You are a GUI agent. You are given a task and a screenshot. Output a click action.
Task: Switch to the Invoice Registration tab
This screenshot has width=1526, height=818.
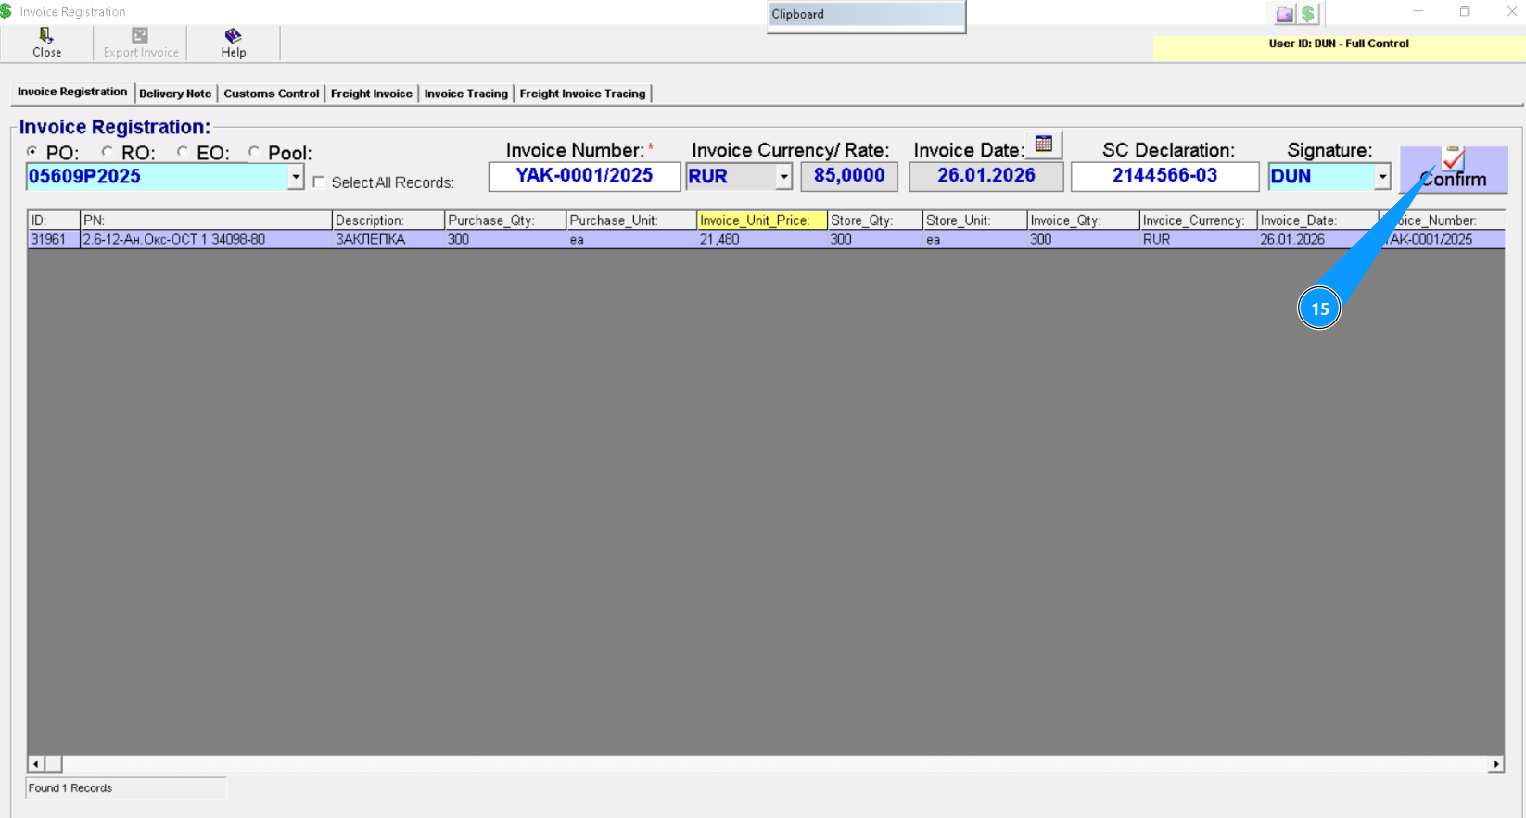coord(72,92)
